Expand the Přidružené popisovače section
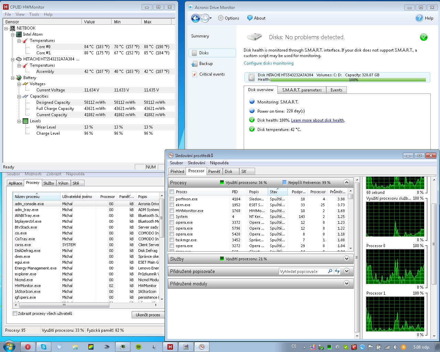Viewport: 440px width, 352px height. point(346,271)
